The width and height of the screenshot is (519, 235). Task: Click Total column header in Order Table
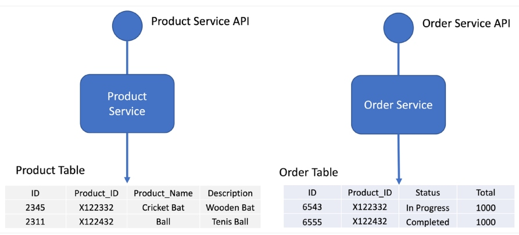485,193
